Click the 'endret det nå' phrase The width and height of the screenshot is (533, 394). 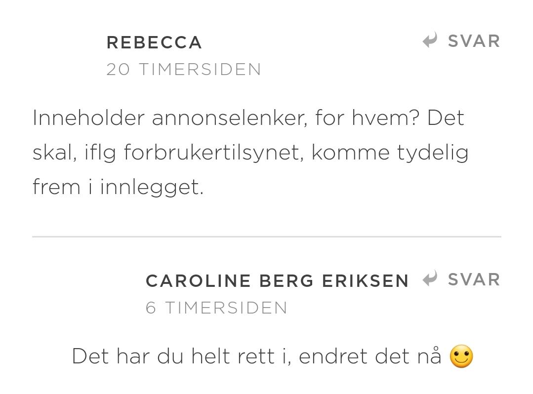(370, 356)
